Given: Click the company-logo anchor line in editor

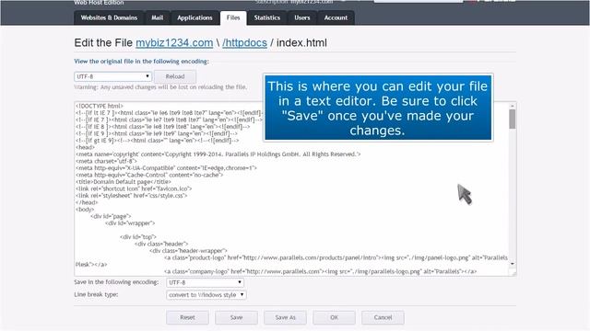Looking at the screenshot, I should (321, 271).
